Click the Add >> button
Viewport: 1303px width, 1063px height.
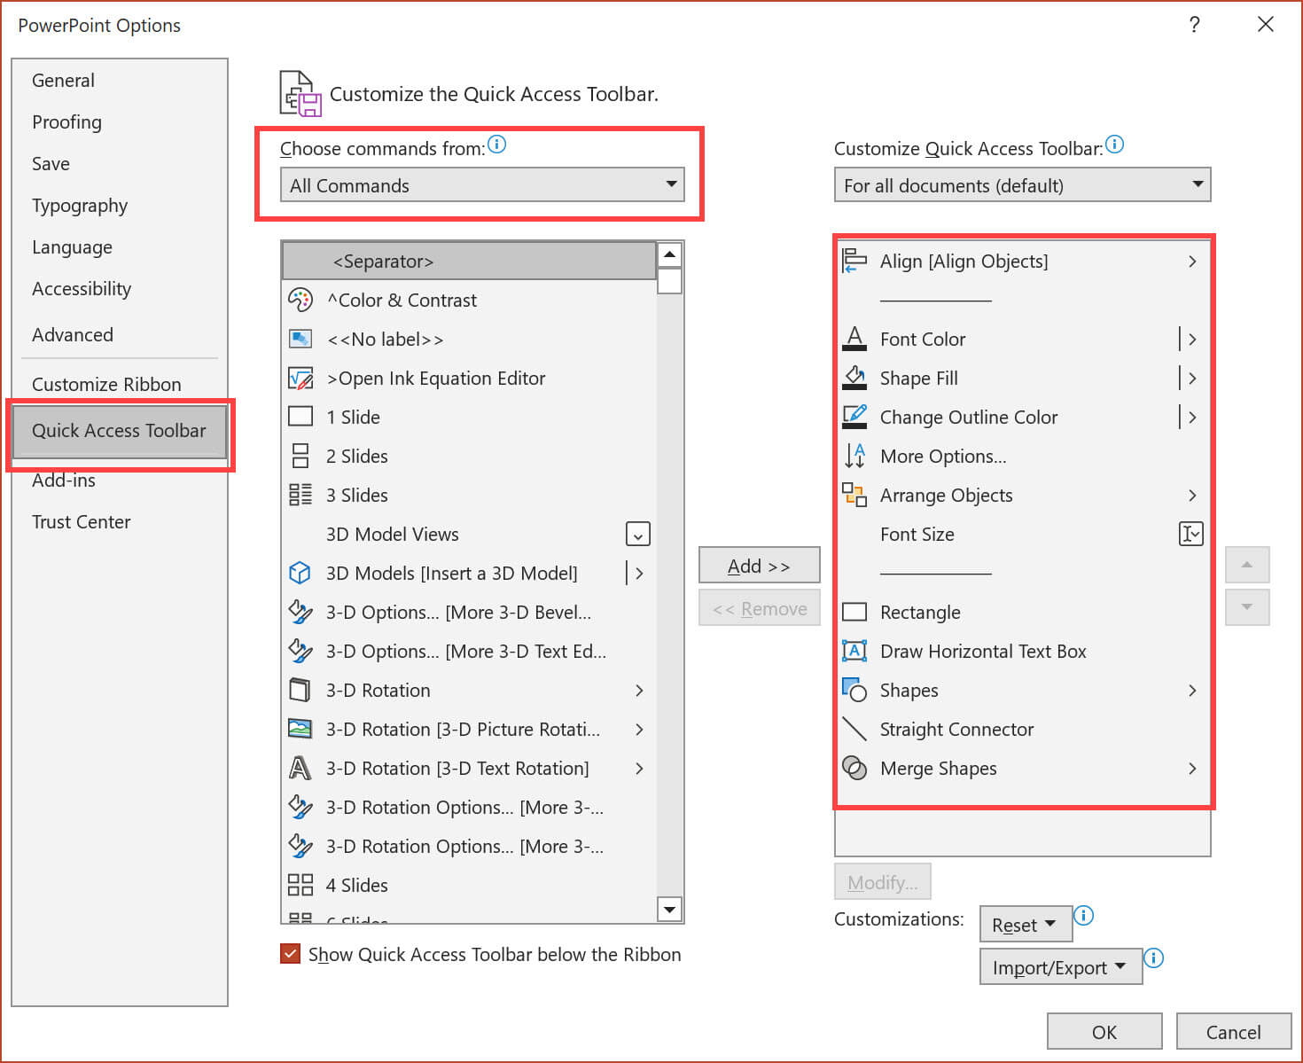click(760, 566)
